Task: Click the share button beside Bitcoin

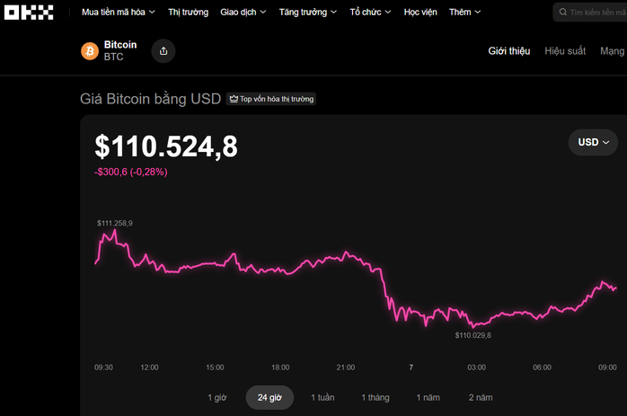Action: (x=163, y=51)
